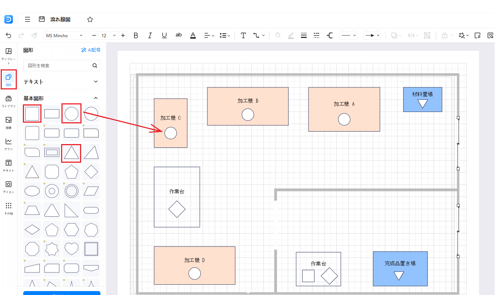495x295 pixels.
Task: Toggle italic text style
Action: 150,35
